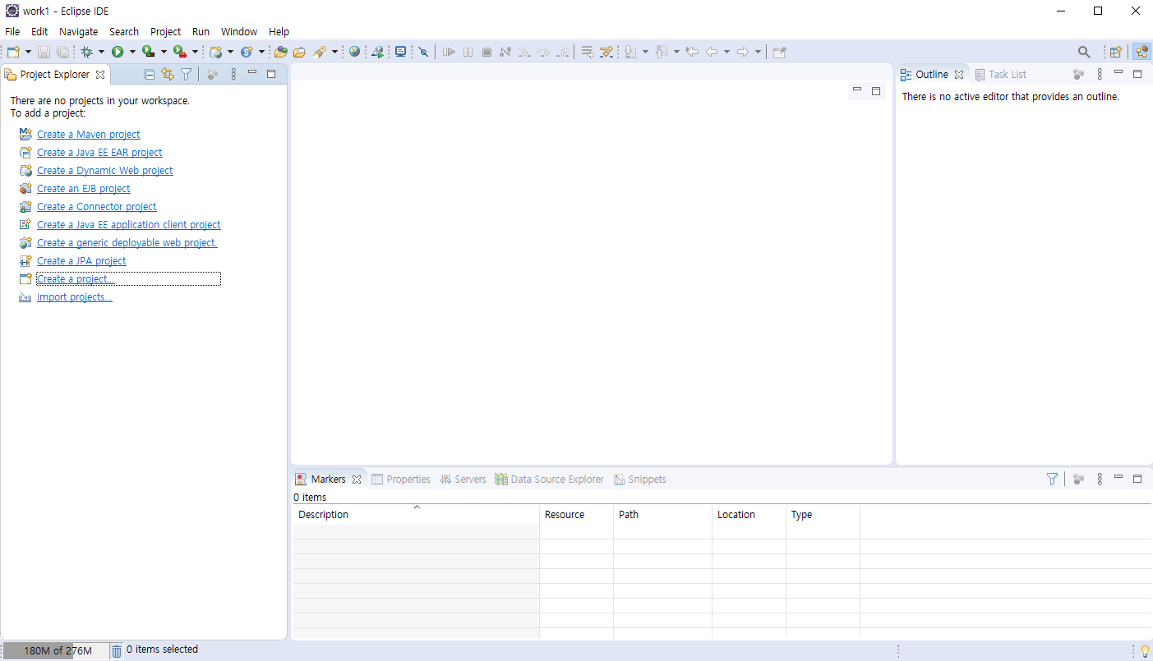Click the Step Into toolbar icon
Image resolution: width=1153 pixels, height=661 pixels.
point(523,52)
